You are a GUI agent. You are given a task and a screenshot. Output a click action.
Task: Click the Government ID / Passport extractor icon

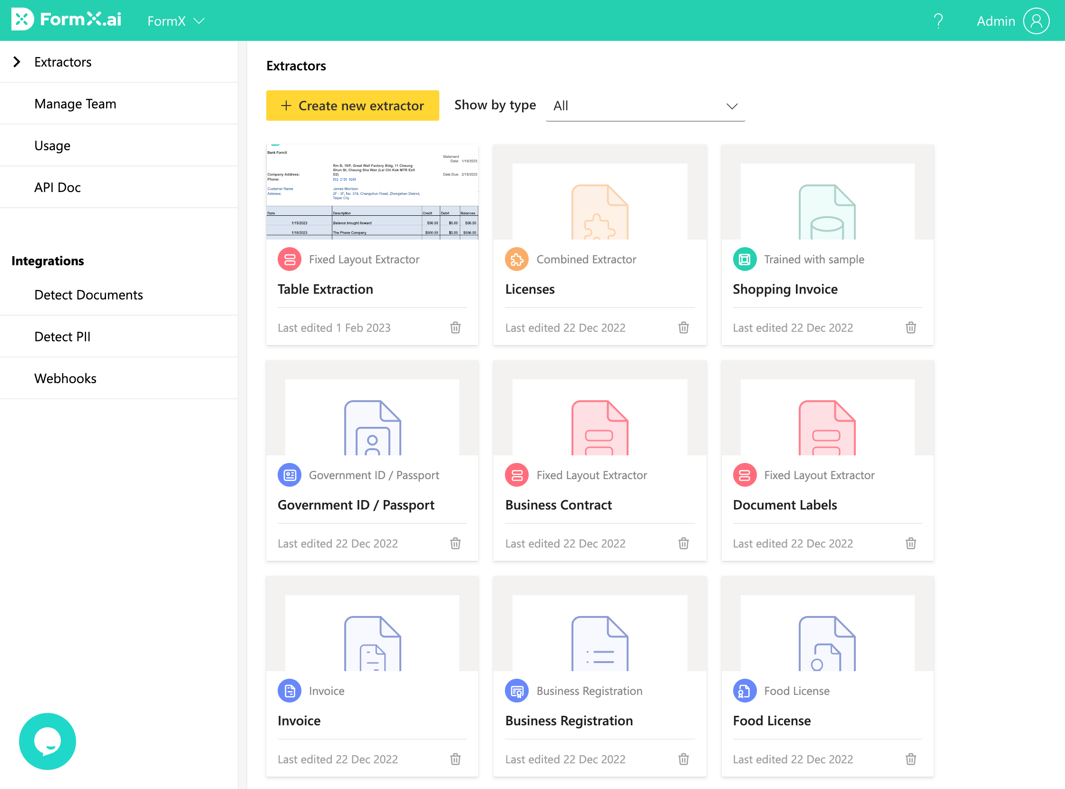pyautogui.click(x=289, y=475)
